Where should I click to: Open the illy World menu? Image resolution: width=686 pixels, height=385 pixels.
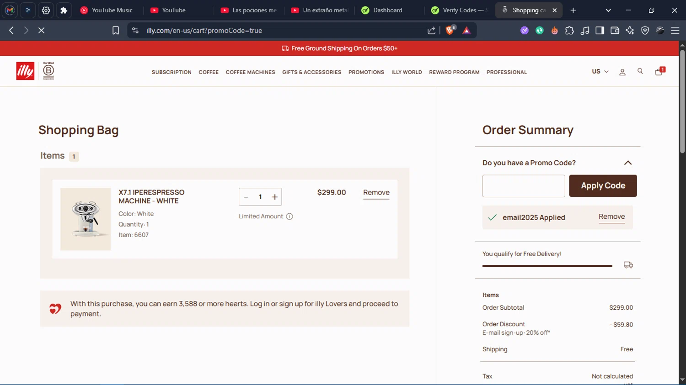(407, 72)
